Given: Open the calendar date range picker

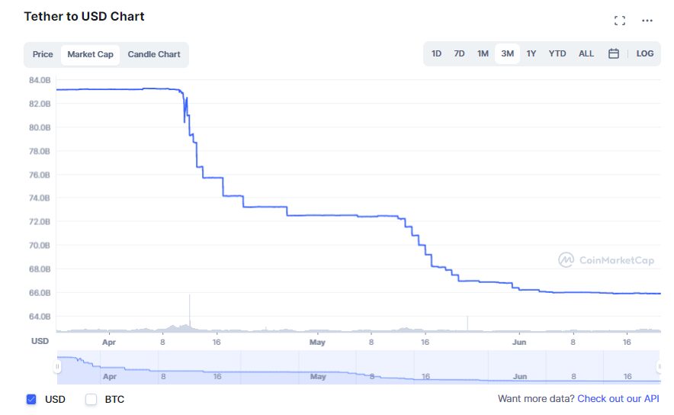Looking at the screenshot, I should click(x=614, y=53).
